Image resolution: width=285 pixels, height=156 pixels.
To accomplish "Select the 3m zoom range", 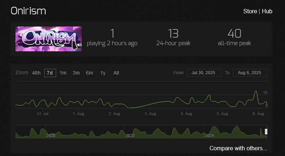I will tap(76, 73).
